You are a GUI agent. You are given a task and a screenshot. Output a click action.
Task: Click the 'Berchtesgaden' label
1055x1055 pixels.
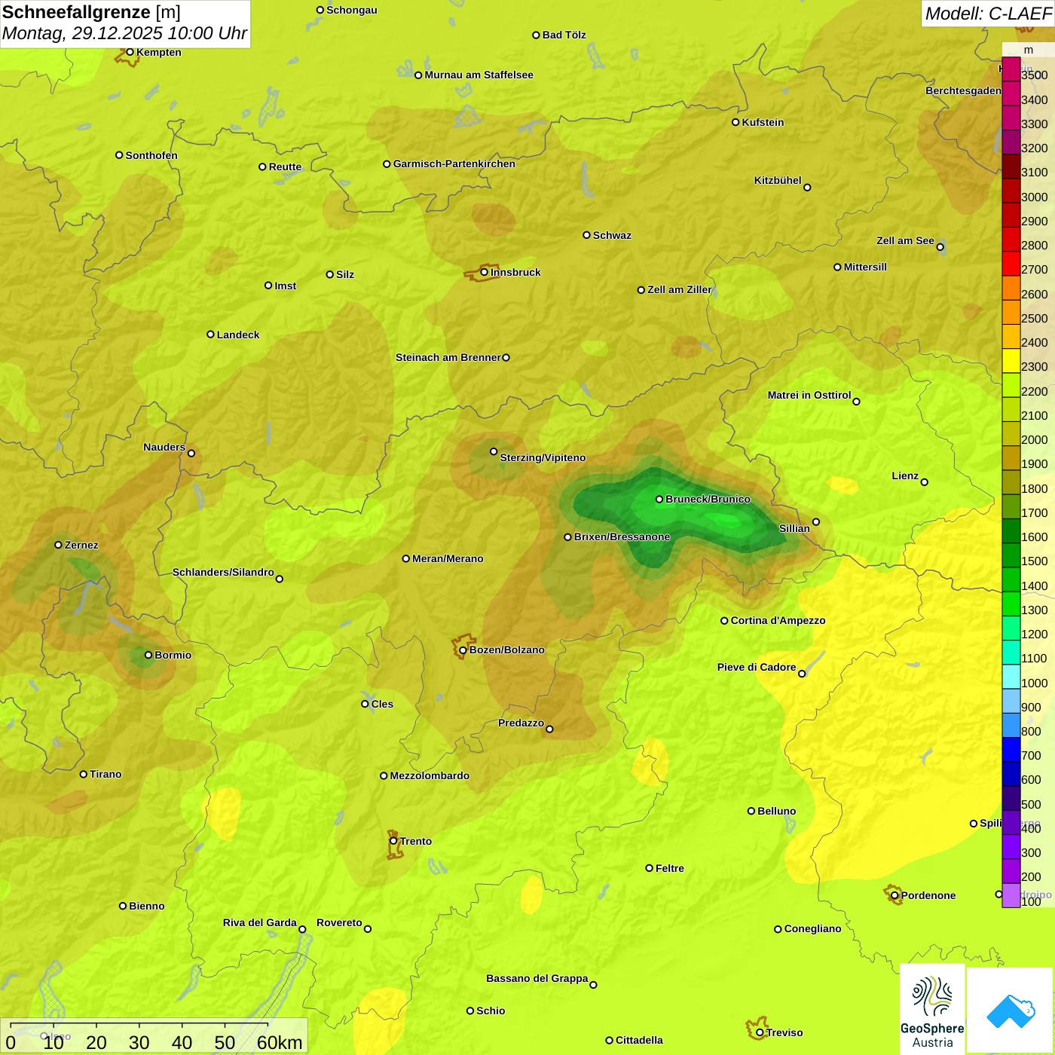point(963,90)
